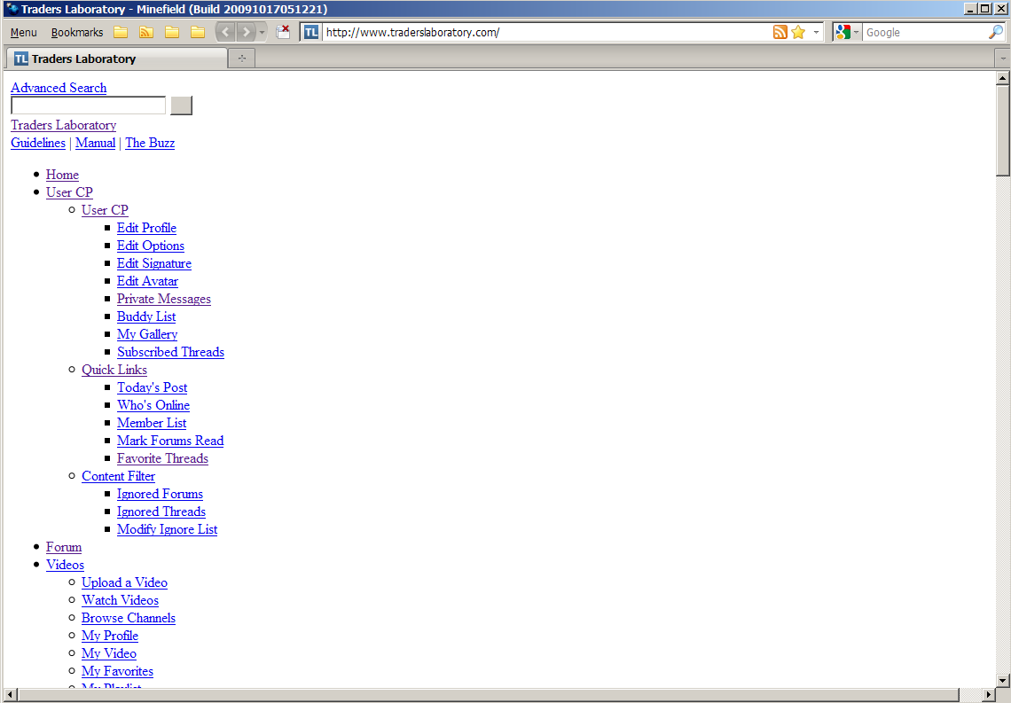Bookmark page with the star icon
The height and width of the screenshot is (703, 1011).
(x=798, y=32)
